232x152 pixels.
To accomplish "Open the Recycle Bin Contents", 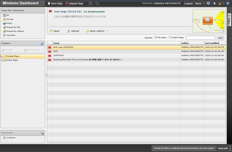I will [x=9, y=138].
